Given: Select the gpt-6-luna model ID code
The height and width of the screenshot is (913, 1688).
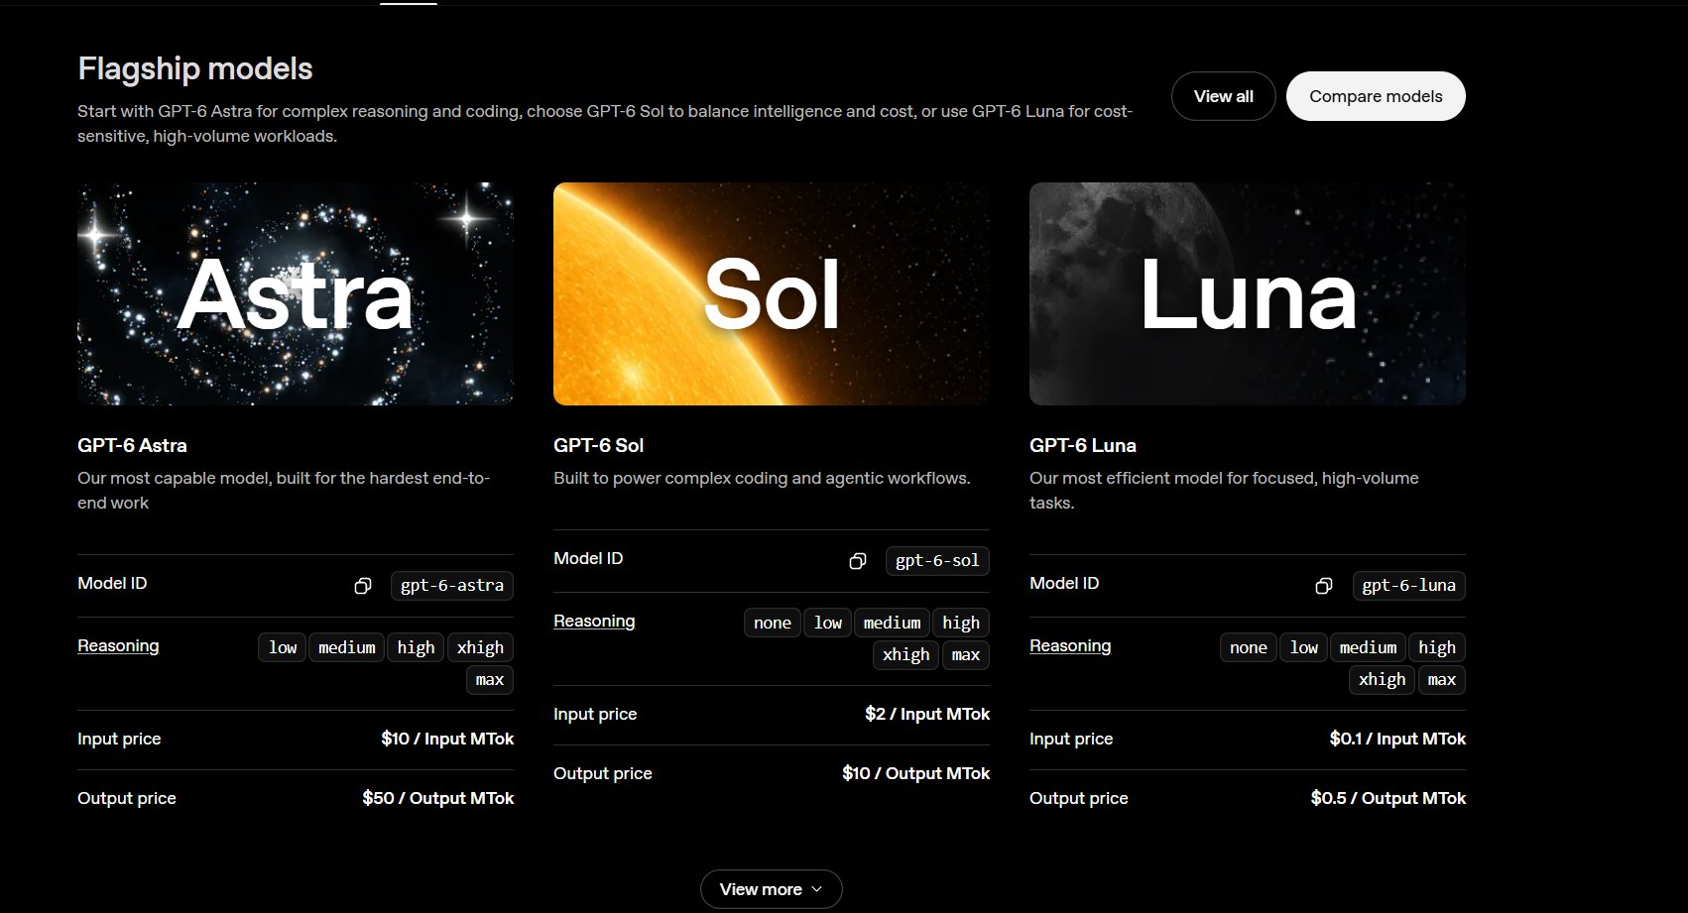Looking at the screenshot, I should coord(1409,586).
